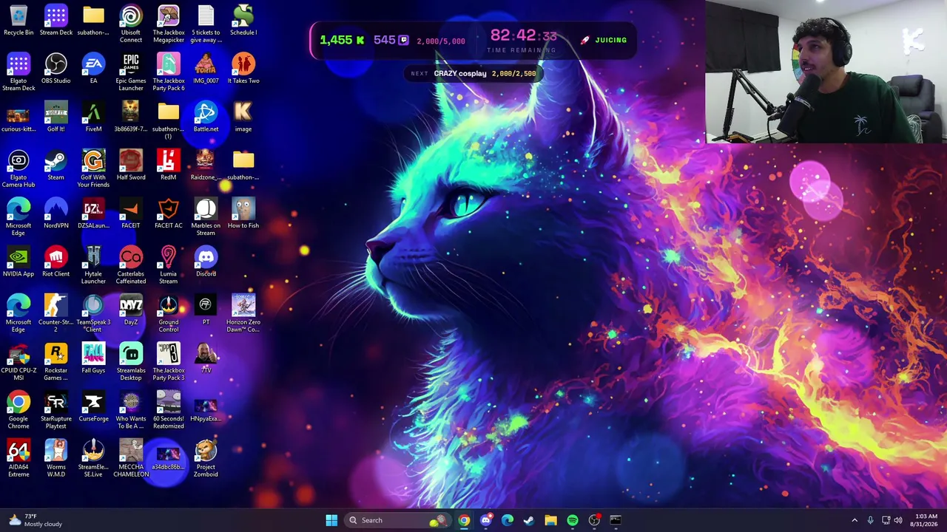The height and width of the screenshot is (532, 947).
Task: Click the Marbles on Stream icon
Action: point(206,217)
